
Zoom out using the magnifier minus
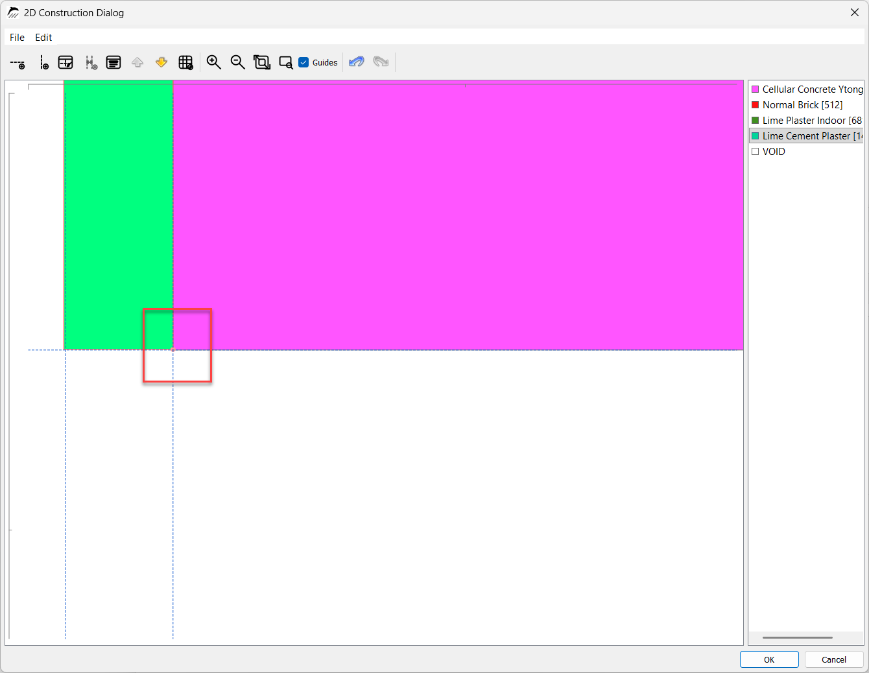pos(237,63)
